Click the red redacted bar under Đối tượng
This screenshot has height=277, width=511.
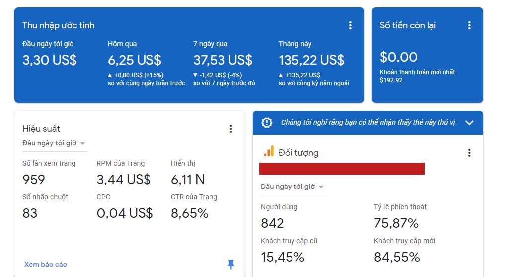(x=342, y=169)
